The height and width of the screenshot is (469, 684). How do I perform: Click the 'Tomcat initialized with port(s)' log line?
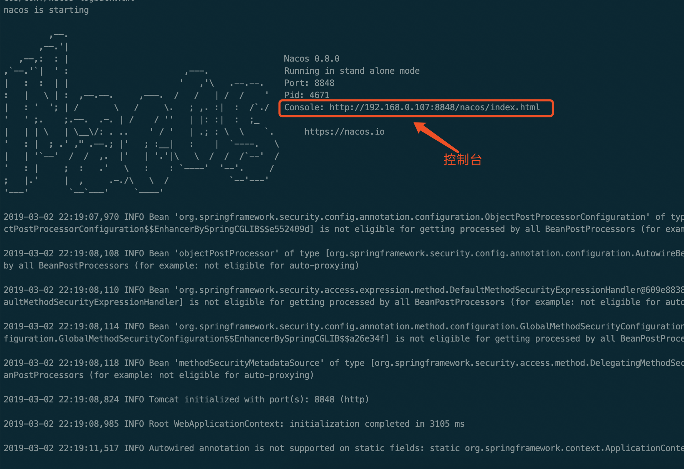[x=259, y=400]
